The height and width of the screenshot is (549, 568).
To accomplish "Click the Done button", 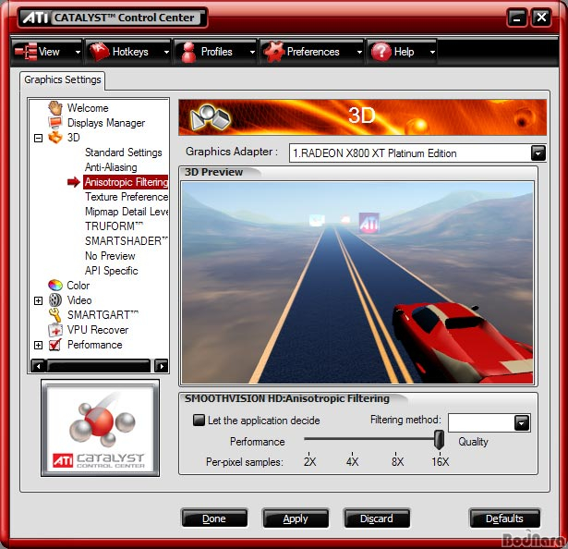I will click(x=214, y=518).
